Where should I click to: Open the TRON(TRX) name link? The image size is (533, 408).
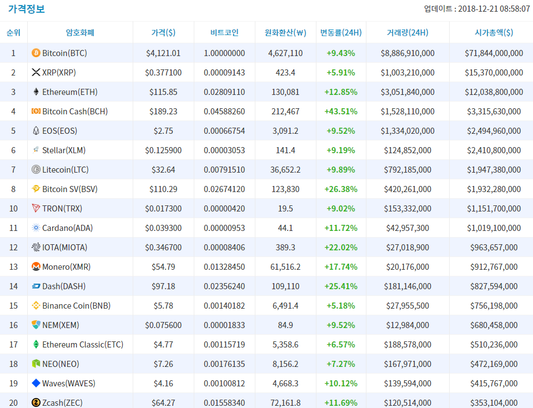62,208
